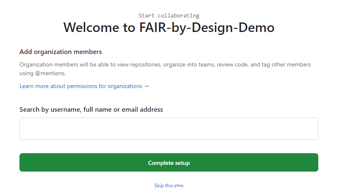Select the Add organization members heading
The height and width of the screenshot is (196, 344).
[x=61, y=52]
